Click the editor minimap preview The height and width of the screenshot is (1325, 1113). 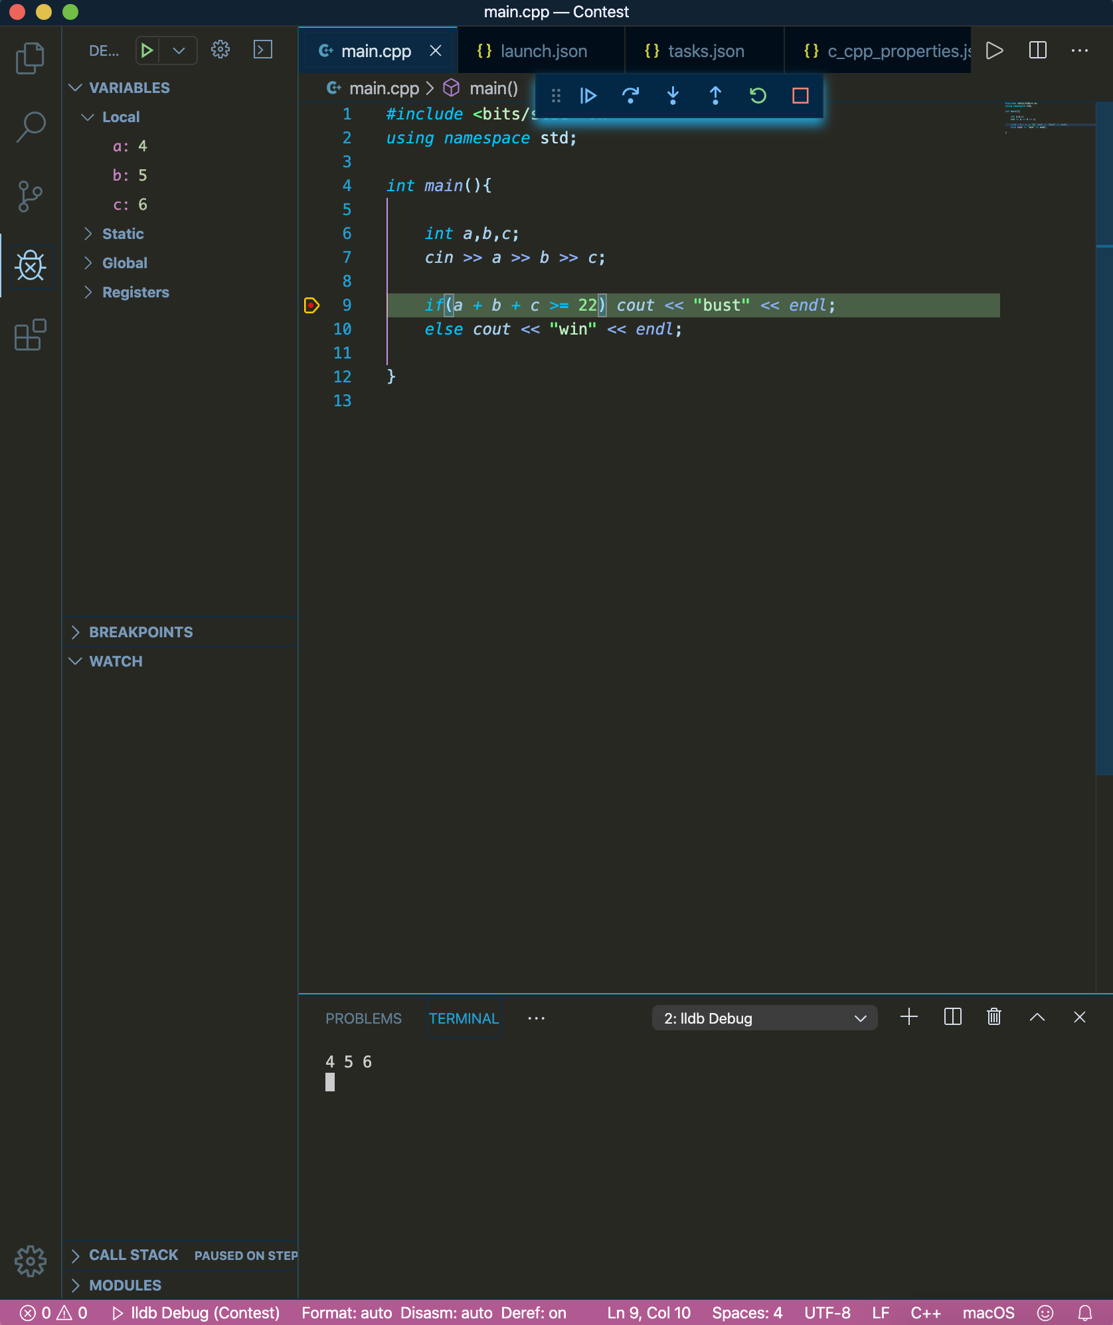point(1049,117)
